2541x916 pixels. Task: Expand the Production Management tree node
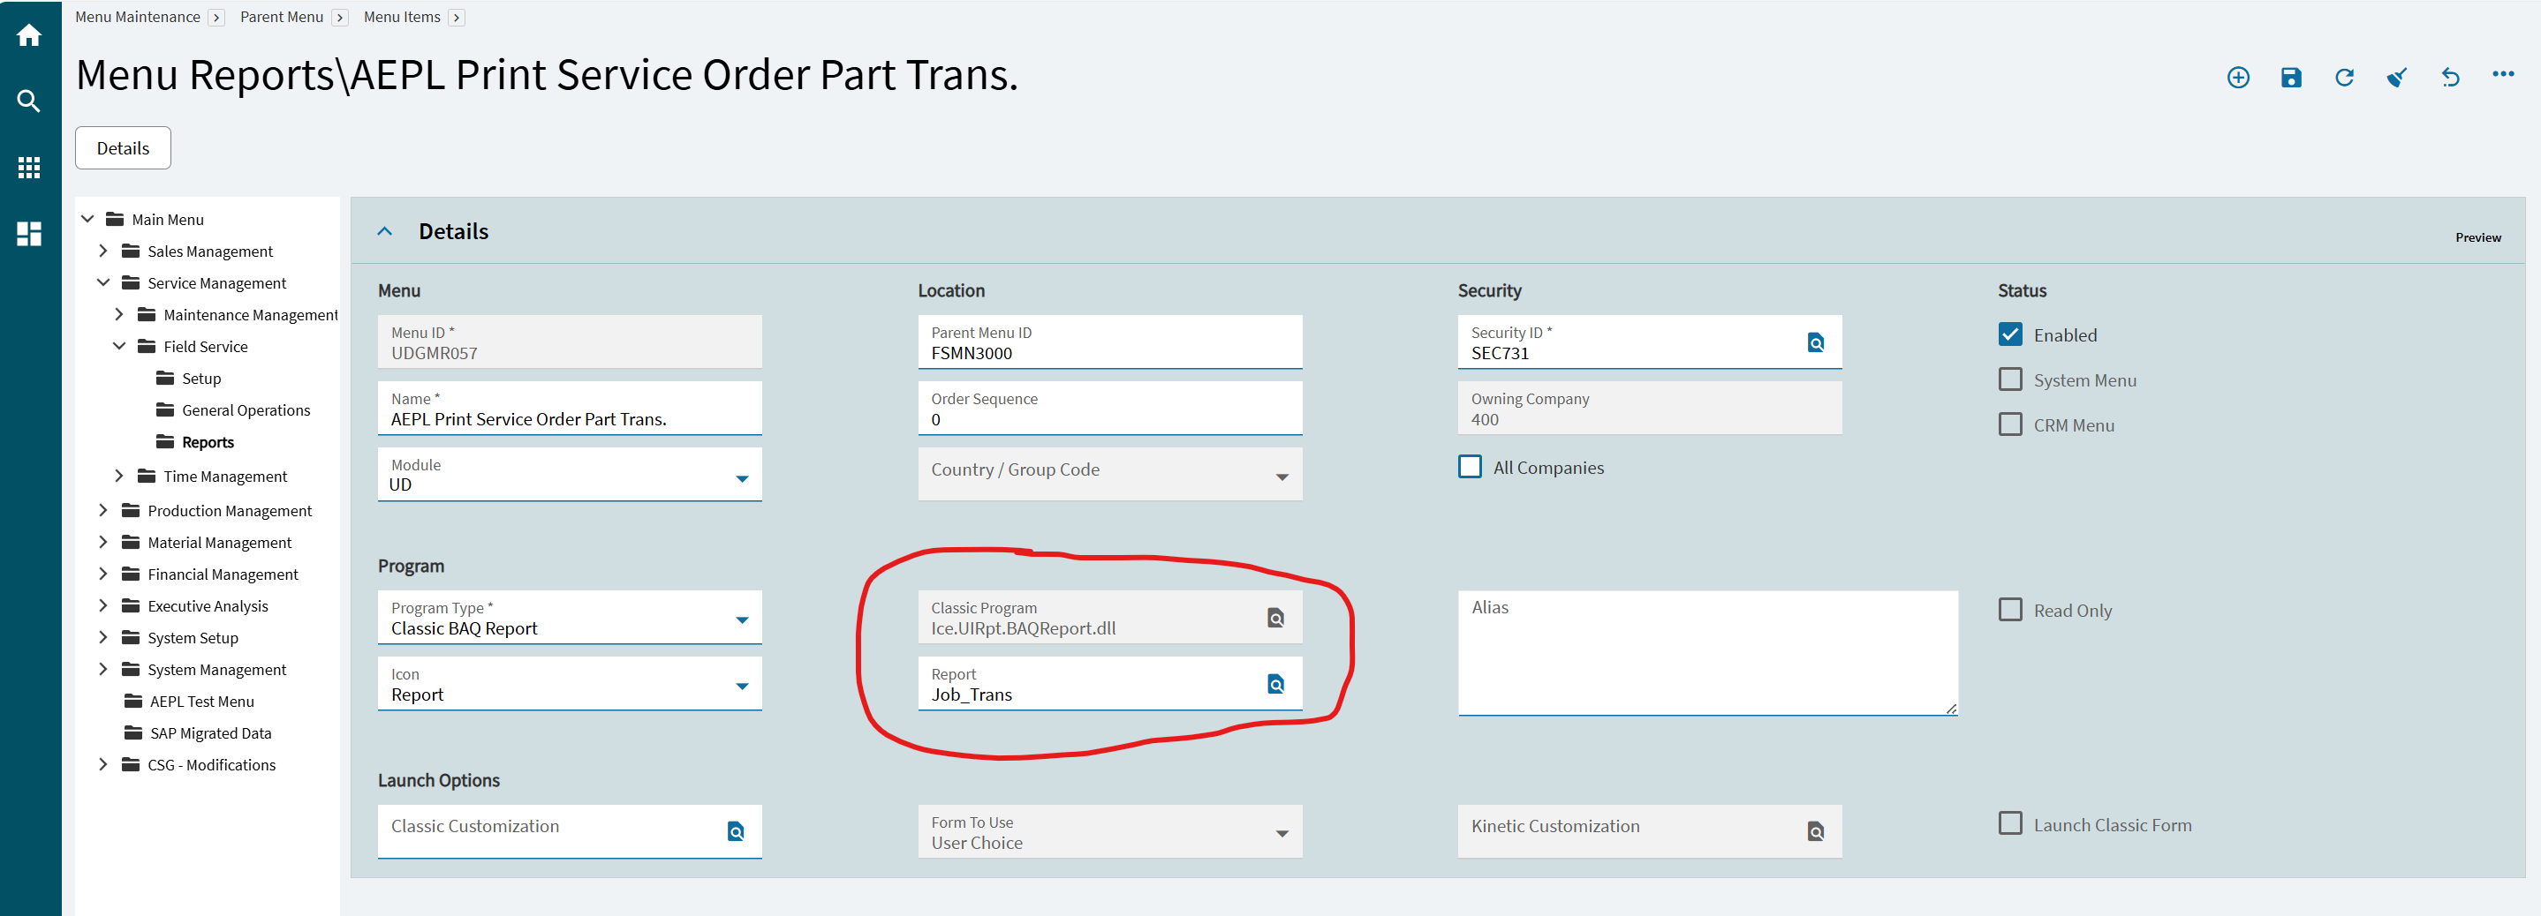pos(103,511)
